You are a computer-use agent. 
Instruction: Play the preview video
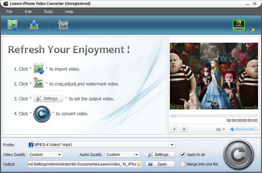[174, 129]
